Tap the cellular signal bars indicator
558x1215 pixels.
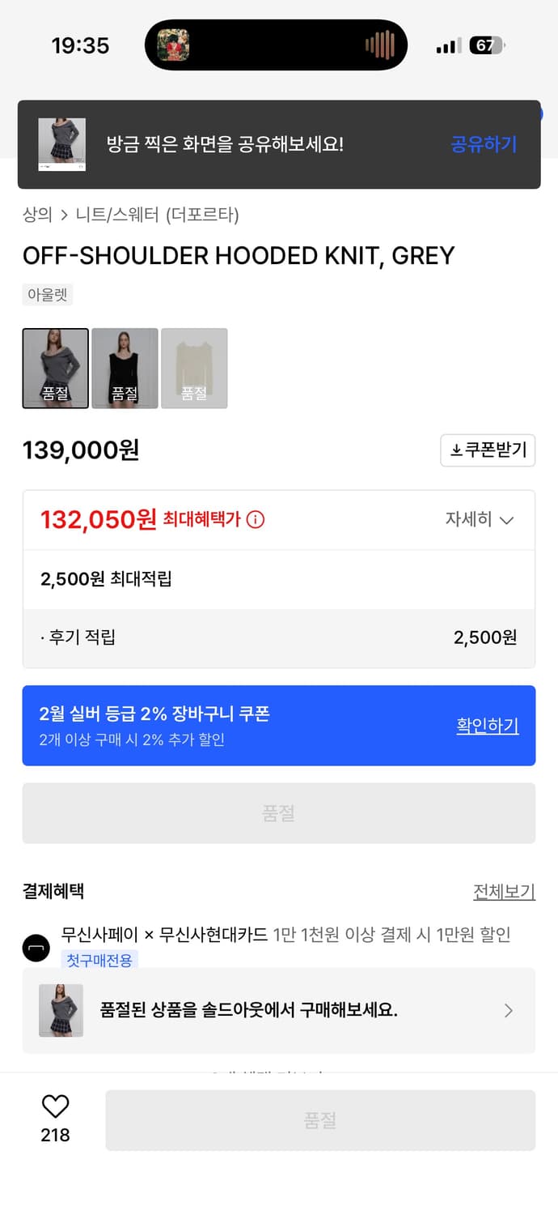click(x=447, y=46)
